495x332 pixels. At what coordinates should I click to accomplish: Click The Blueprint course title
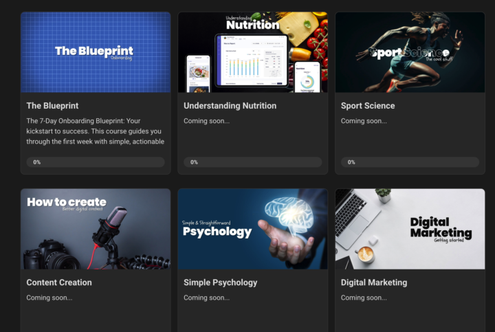click(x=52, y=106)
